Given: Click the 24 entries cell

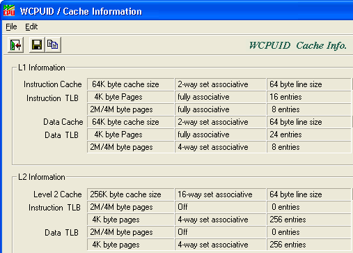Looking at the screenshot, I should [309, 135].
